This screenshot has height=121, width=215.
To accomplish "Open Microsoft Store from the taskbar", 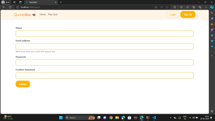I will [x=129, y=118].
